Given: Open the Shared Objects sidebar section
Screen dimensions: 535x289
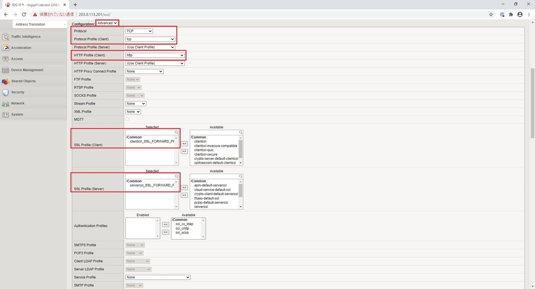Looking at the screenshot, I should [x=23, y=81].
